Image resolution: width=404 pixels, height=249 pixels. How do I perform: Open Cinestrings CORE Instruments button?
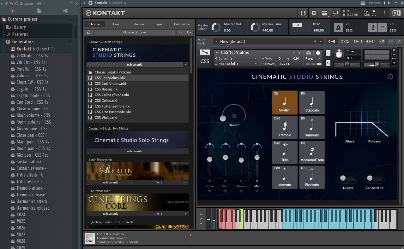point(110,213)
